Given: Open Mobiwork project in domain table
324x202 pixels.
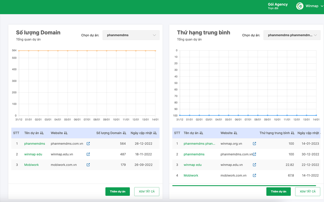Looking at the screenshot, I should (x=31, y=165).
